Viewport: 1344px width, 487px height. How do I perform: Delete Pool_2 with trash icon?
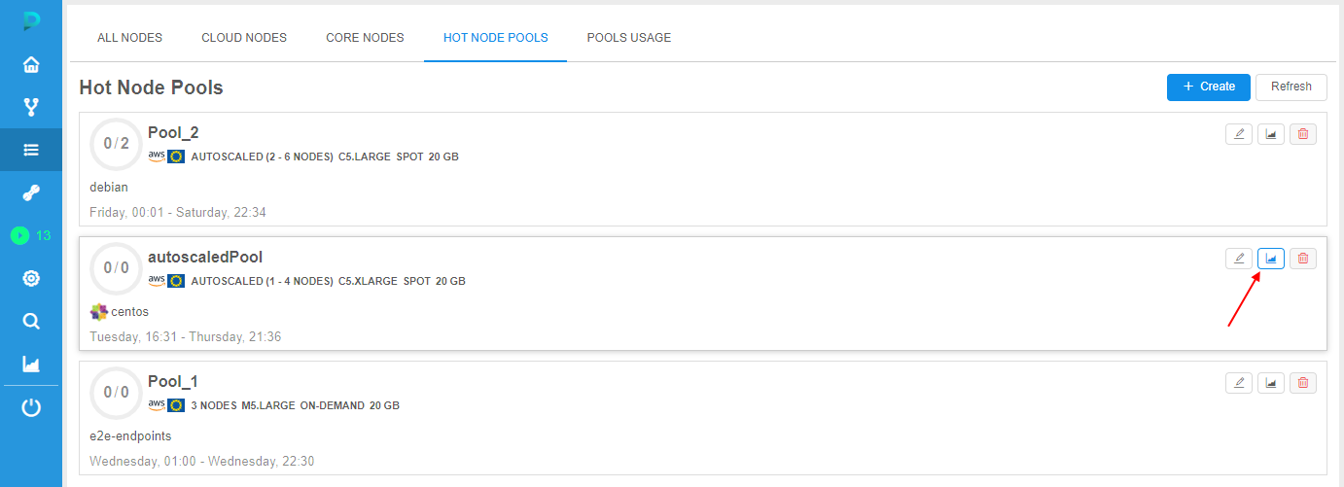(x=1303, y=134)
